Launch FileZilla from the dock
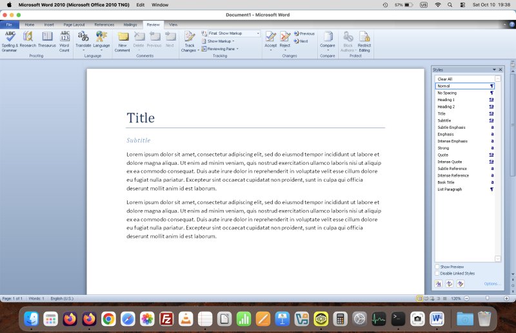516x333 pixels. (166, 319)
